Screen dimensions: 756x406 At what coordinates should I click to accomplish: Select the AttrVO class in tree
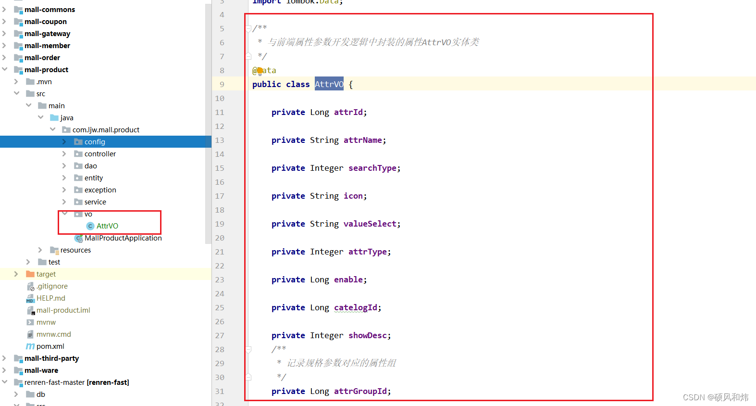point(107,226)
